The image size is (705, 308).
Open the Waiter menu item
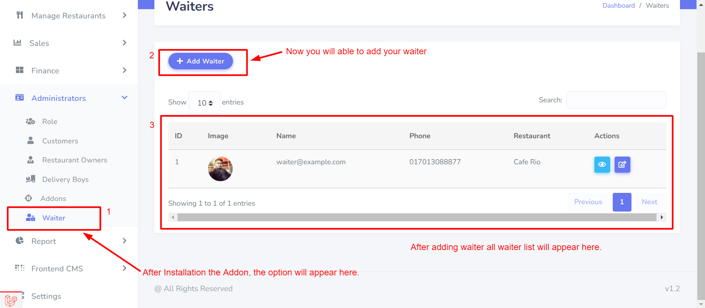click(x=54, y=218)
